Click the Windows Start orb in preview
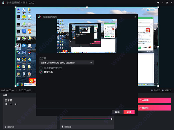Image resolution: width=174 pixels, height=130 pixels. pyautogui.click(x=17, y=85)
